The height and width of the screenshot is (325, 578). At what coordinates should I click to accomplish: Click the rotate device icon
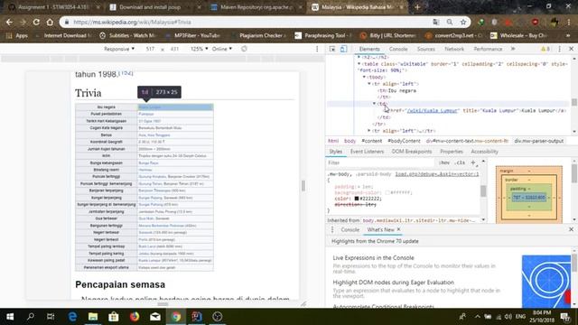(x=244, y=49)
